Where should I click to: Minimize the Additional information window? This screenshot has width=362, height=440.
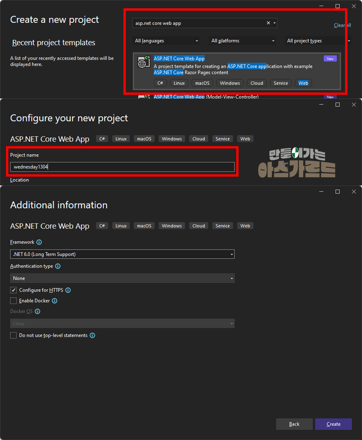pos(321,191)
